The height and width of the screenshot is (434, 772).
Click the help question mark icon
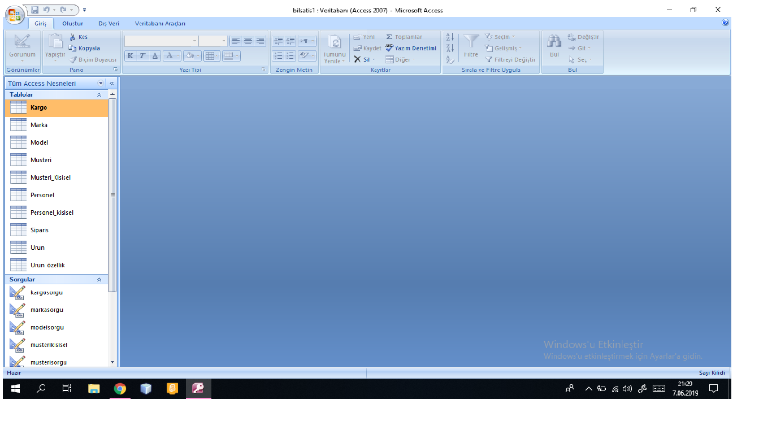(x=726, y=23)
